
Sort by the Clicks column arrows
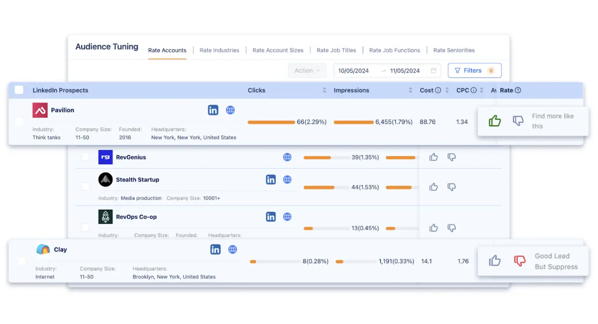tap(325, 90)
